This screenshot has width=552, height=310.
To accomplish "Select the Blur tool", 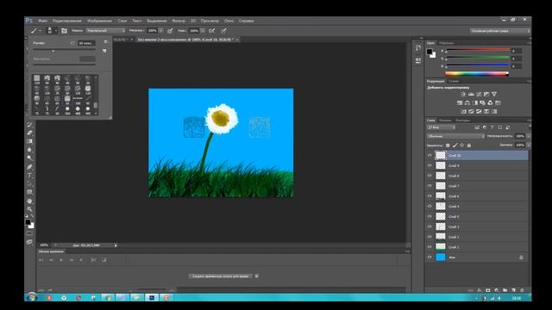I will pyautogui.click(x=29, y=150).
